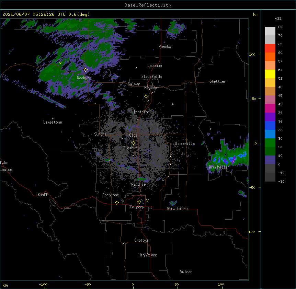Select the asterisk marker east of Innisfail
The width and height of the screenshot is (296, 289).
(172, 104)
